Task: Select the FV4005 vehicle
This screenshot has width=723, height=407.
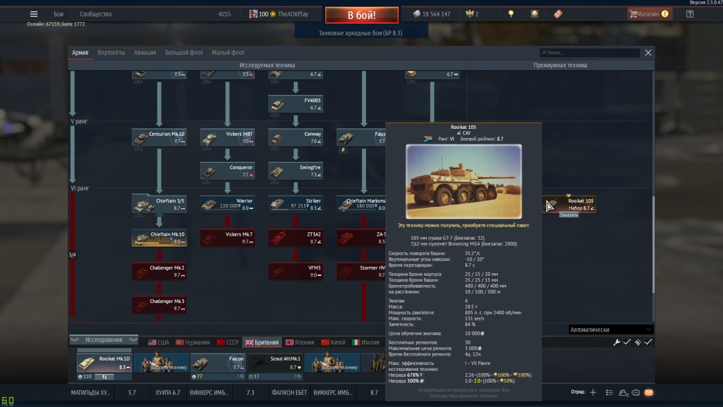Action: point(295,104)
